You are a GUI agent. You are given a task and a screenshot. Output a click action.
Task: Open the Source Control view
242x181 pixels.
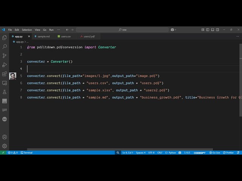(5, 55)
